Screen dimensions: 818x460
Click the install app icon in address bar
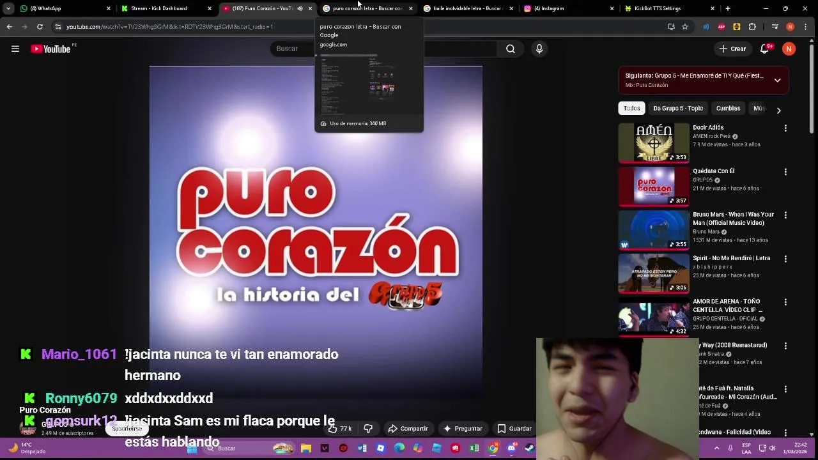point(671,27)
